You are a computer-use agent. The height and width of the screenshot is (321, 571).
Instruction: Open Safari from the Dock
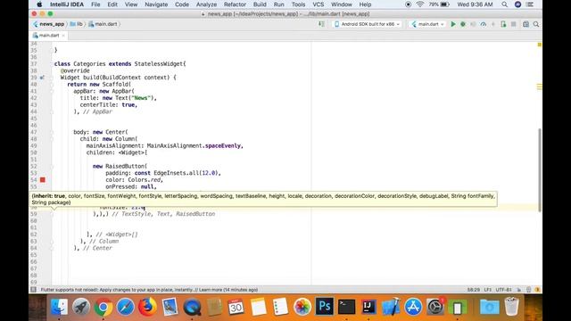(x=125, y=307)
